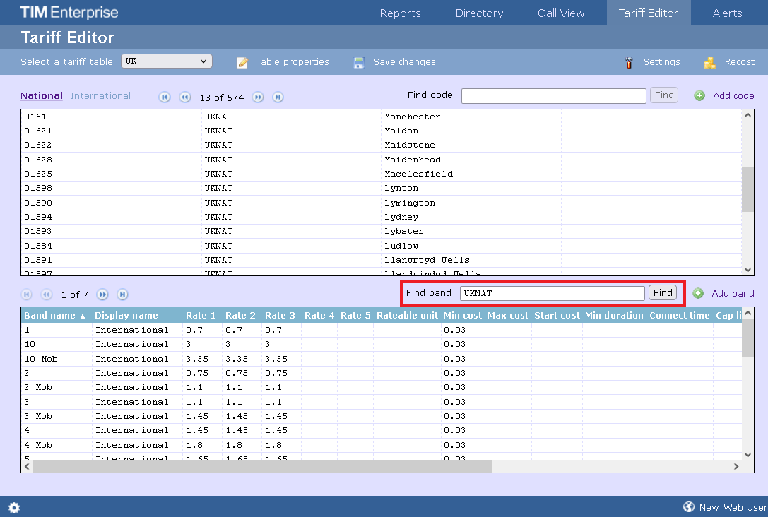The height and width of the screenshot is (517, 768).
Task: Switch to the International codes tab
Action: pyautogui.click(x=100, y=95)
